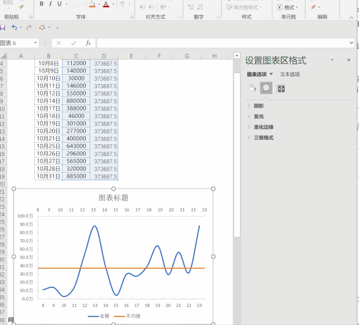Toggle italic formatting

[x=50, y=4]
